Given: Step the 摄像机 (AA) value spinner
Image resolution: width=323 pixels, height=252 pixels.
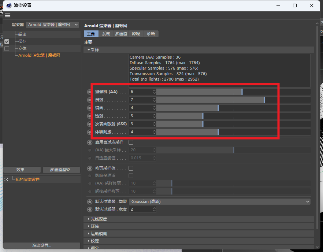Looking at the screenshot, I should 154,92.
